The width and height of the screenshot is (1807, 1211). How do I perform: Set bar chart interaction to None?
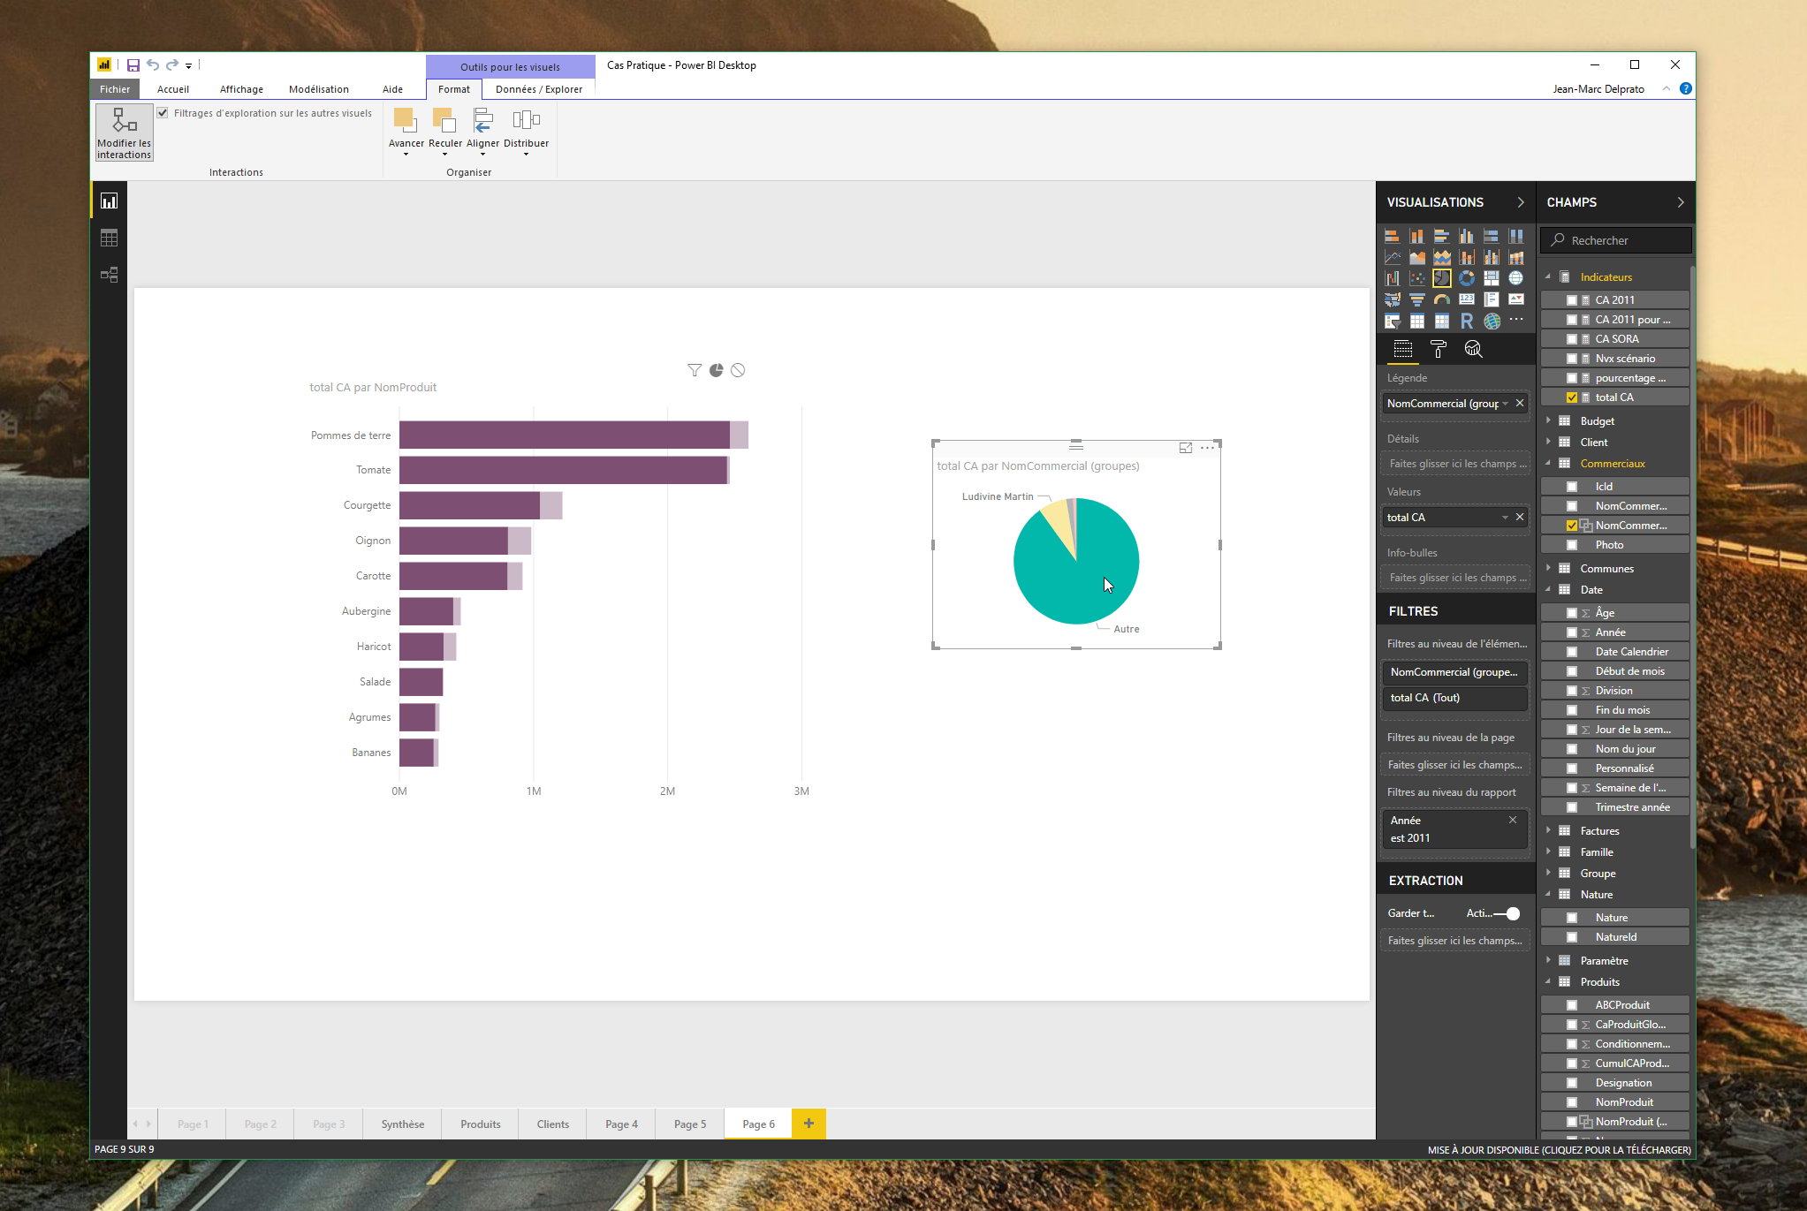[738, 370]
